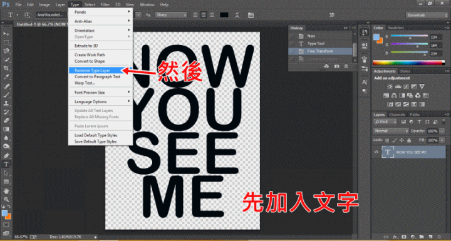Select the Gradient tool
This screenshot has width=451, height=241.
(6, 129)
